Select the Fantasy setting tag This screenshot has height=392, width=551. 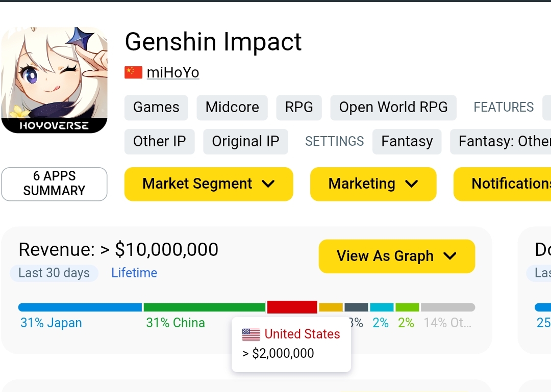(407, 142)
